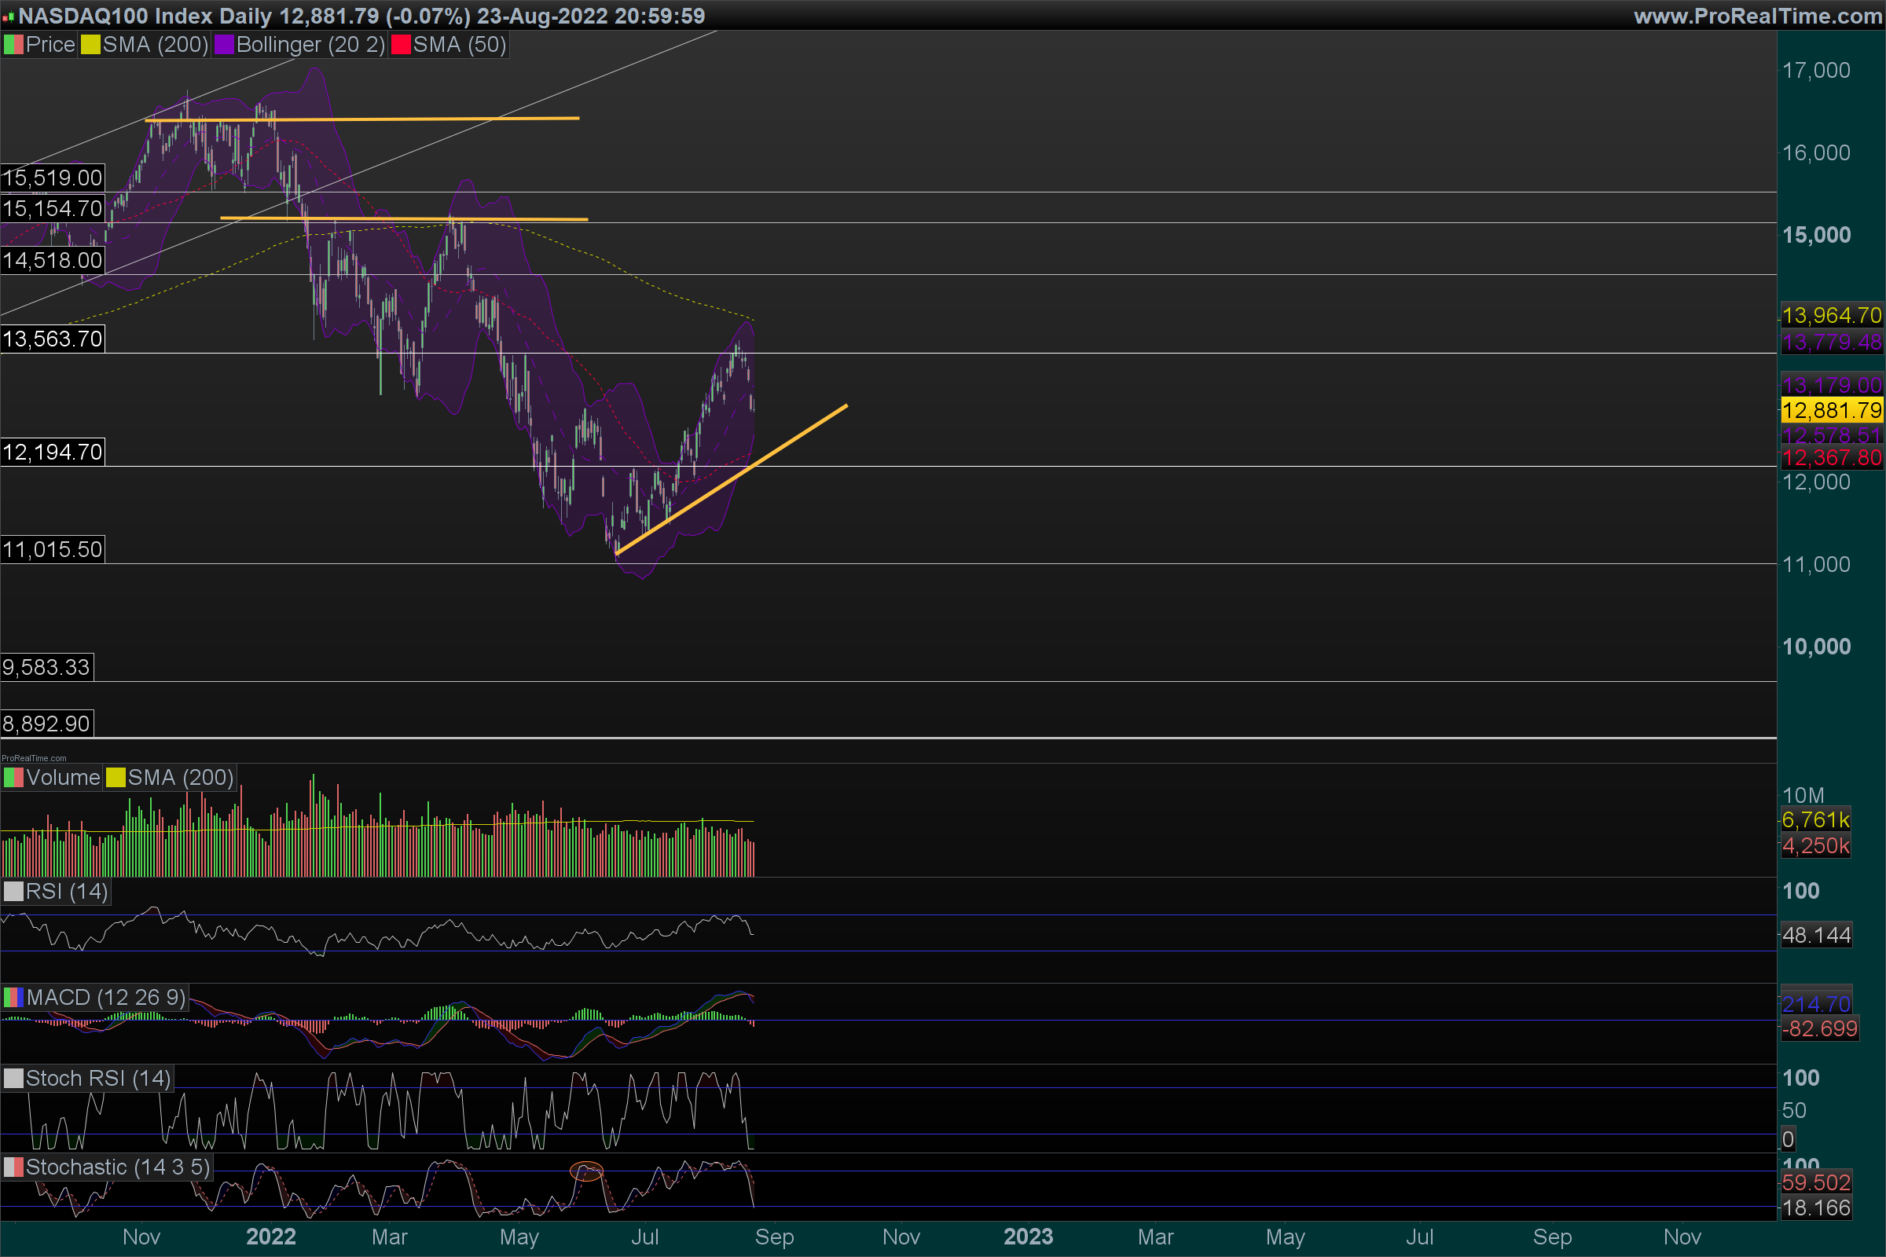Click the green-red Price legend swatch

tap(13, 45)
